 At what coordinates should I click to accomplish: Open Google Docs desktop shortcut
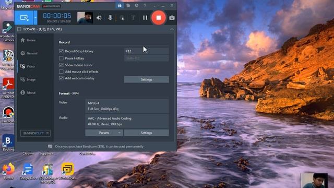pyautogui.click(x=28, y=171)
